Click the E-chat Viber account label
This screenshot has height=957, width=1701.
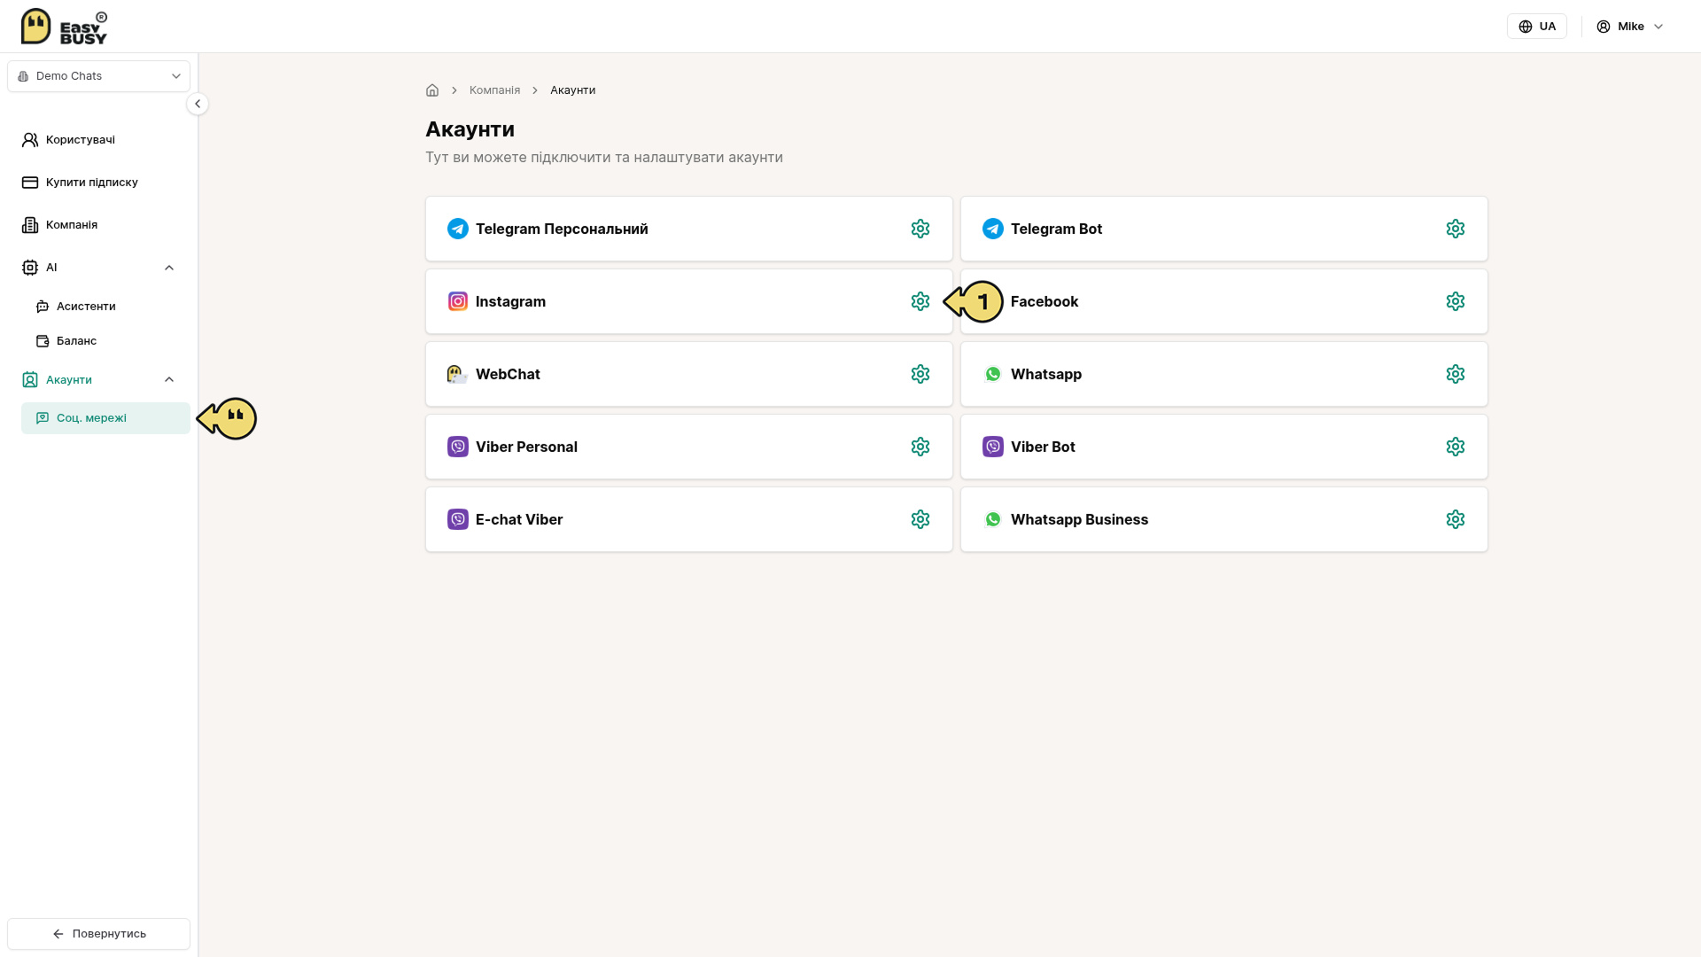click(519, 519)
